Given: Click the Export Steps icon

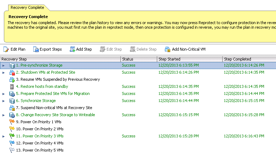Looking at the screenshot, I should click(x=36, y=49).
